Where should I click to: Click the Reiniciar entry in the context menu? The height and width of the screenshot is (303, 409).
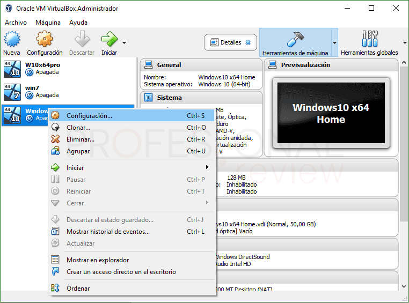(x=132, y=191)
